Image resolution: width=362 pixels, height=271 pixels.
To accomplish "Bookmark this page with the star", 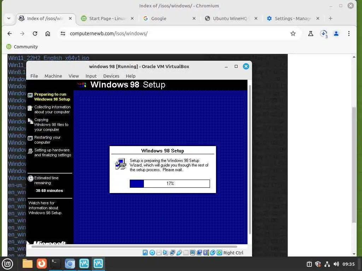I will point(293,34).
